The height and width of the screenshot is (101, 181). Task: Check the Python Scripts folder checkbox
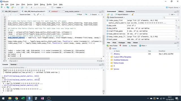click(x=108, y=63)
